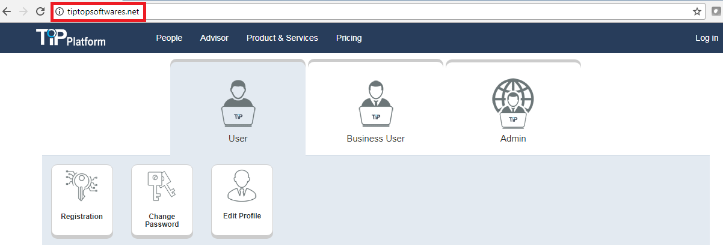Open the site info icon in the address bar

coord(59,11)
